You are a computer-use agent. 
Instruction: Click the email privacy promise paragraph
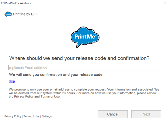click(x=84, y=93)
